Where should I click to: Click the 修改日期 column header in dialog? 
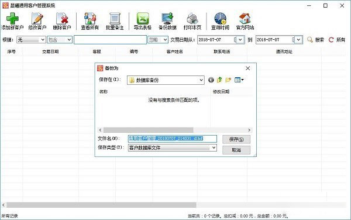(232, 91)
